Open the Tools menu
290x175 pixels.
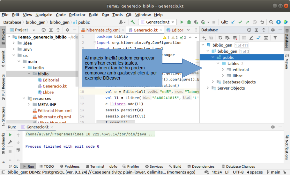pos(117,15)
